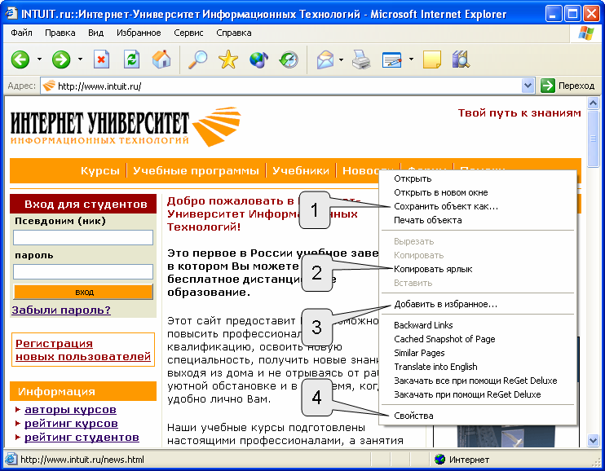
Task: Open Учебные программы navigation link
Action: pos(196,171)
